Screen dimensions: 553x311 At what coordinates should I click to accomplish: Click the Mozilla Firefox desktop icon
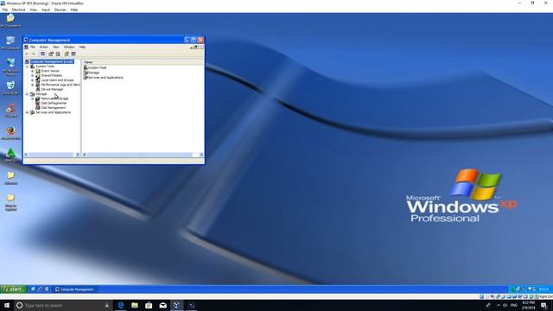pos(10,133)
